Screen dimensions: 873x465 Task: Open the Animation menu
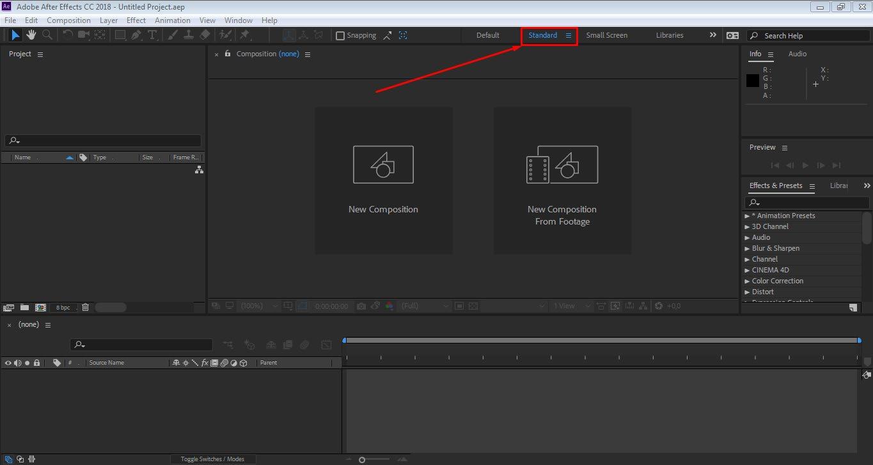click(173, 20)
